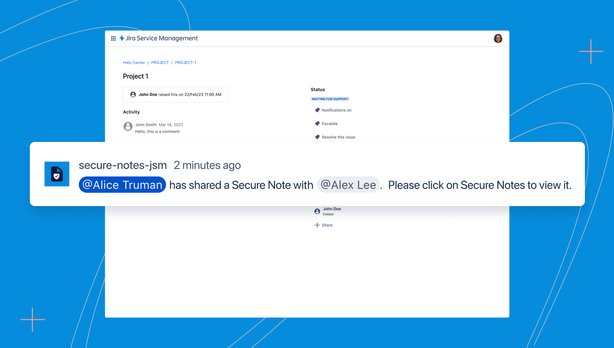Click the Share button

pos(327,225)
